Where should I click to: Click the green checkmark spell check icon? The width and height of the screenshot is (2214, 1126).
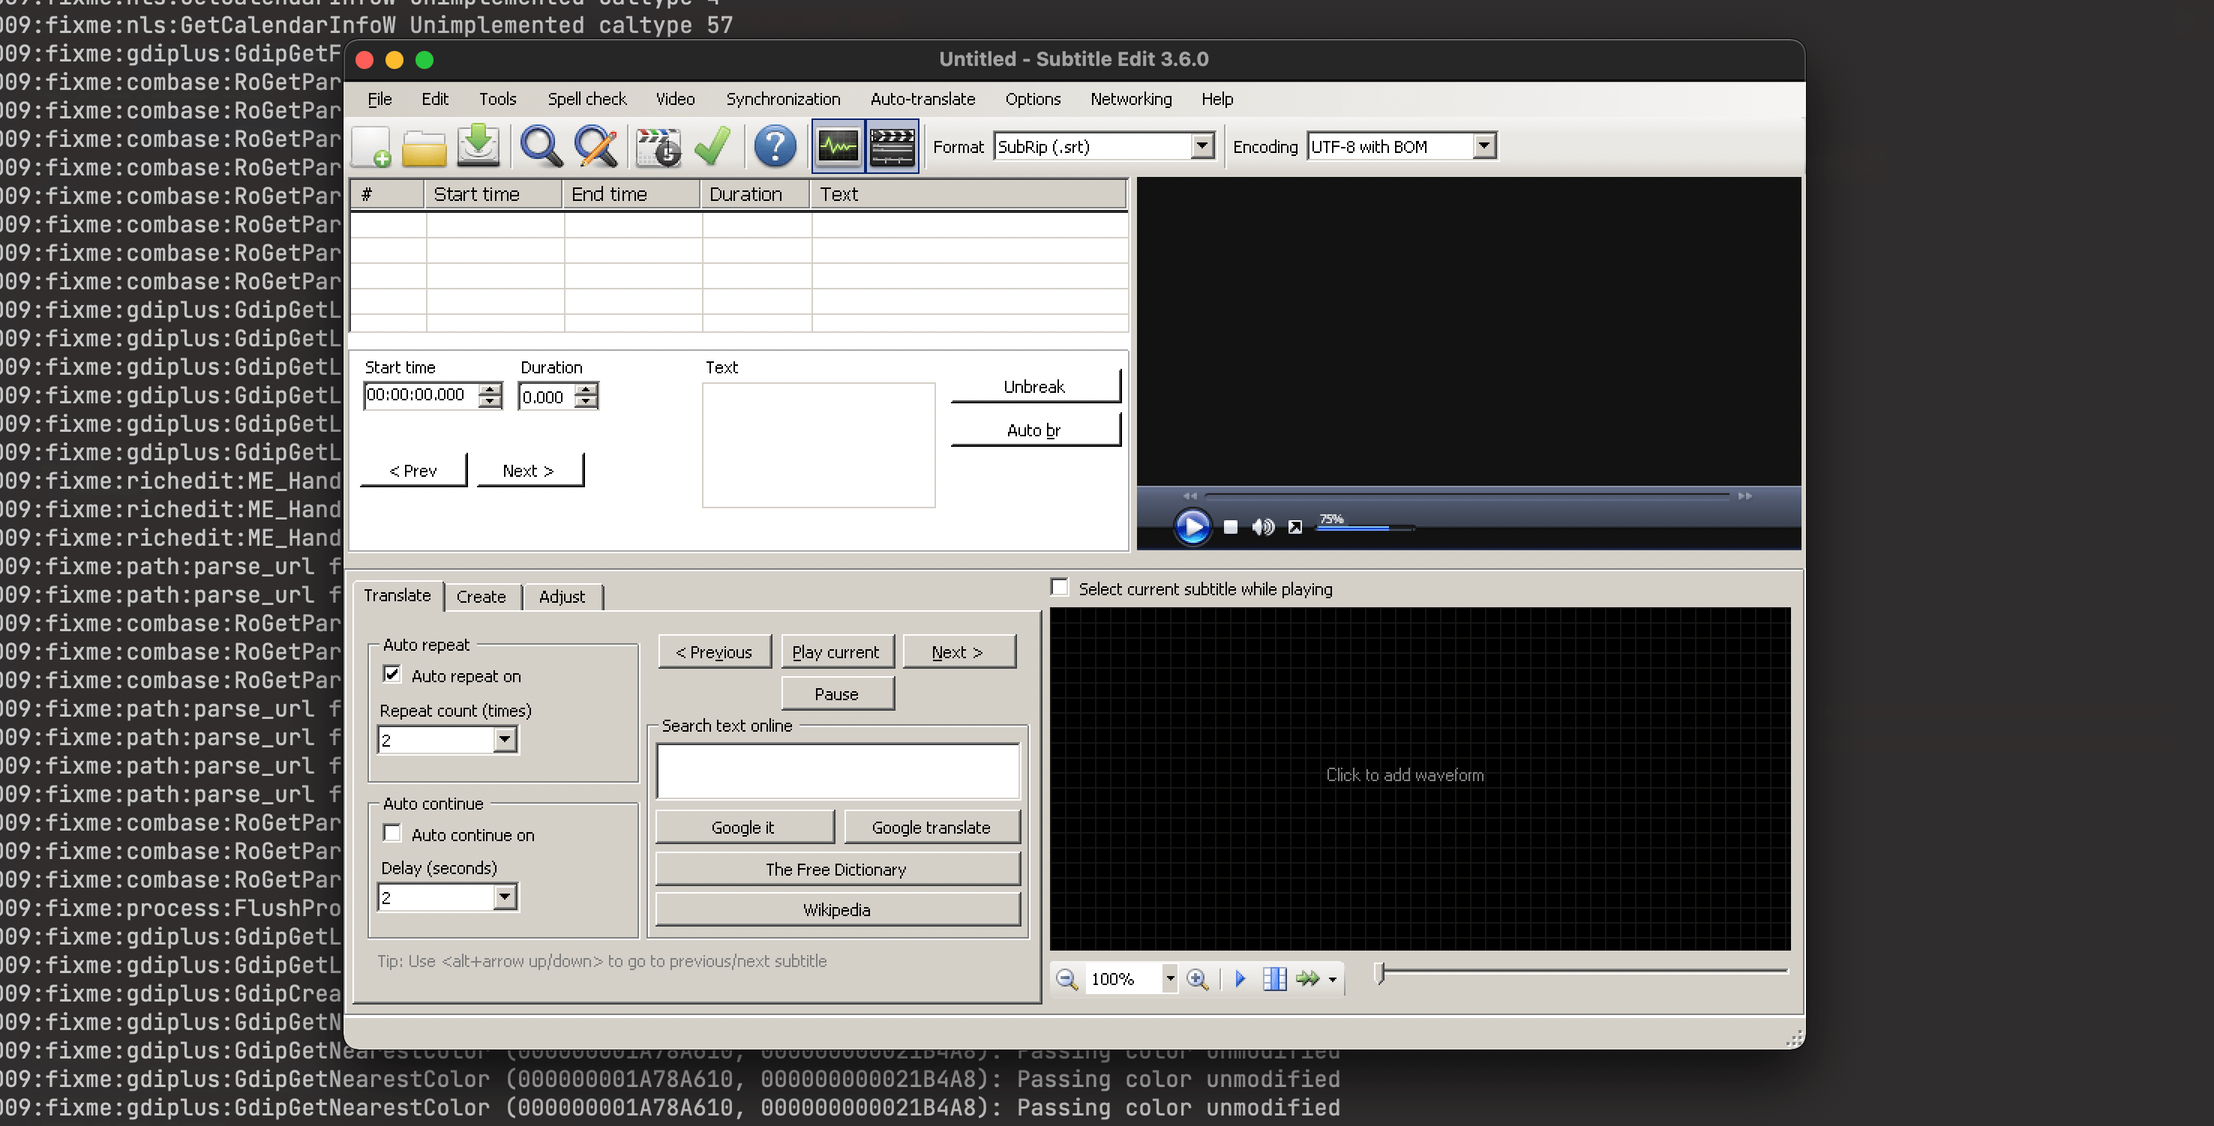(x=712, y=147)
